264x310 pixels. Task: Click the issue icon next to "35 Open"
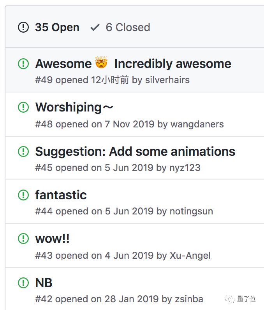pyautogui.click(x=23, y=27)
